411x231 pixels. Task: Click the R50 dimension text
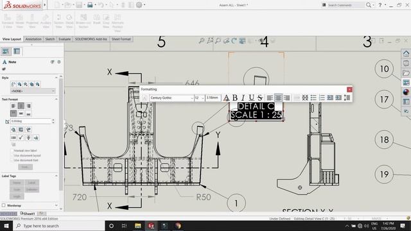[x=204, y=197]
